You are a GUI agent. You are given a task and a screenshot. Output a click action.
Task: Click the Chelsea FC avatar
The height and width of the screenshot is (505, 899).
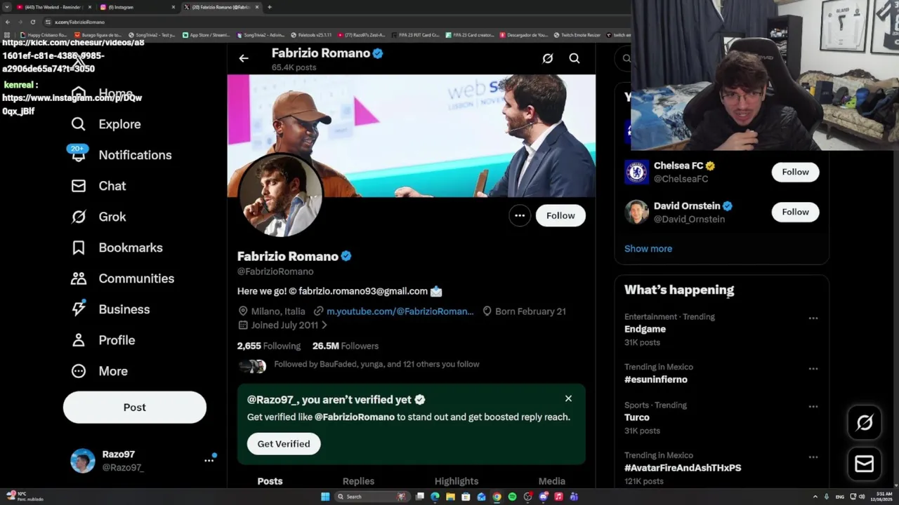coord(636,172)
